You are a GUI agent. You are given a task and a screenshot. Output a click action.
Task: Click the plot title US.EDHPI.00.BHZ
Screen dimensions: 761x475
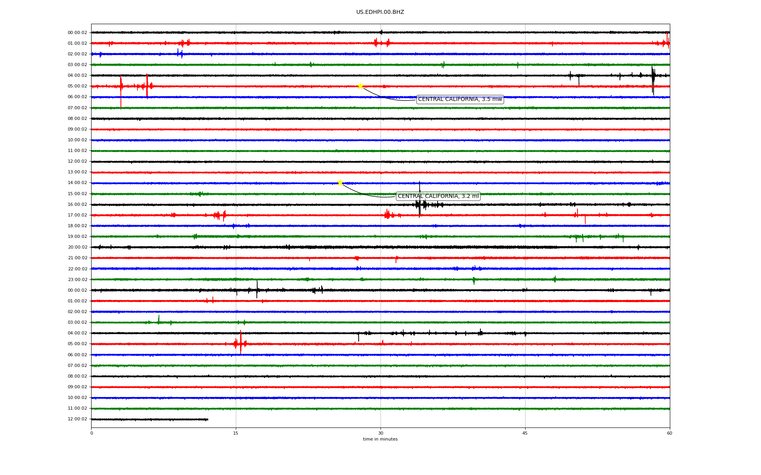coord(380,12)
